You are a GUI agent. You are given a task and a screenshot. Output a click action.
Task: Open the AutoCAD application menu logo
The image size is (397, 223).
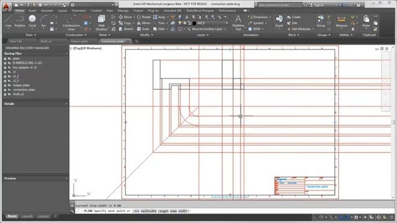coord(7,6)
